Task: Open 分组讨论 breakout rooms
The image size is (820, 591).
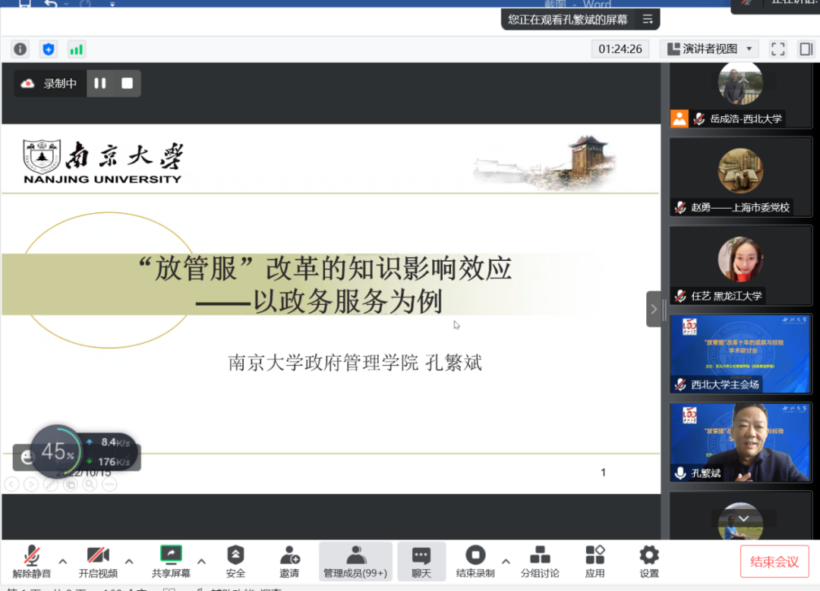Action: tap(540, 561)
